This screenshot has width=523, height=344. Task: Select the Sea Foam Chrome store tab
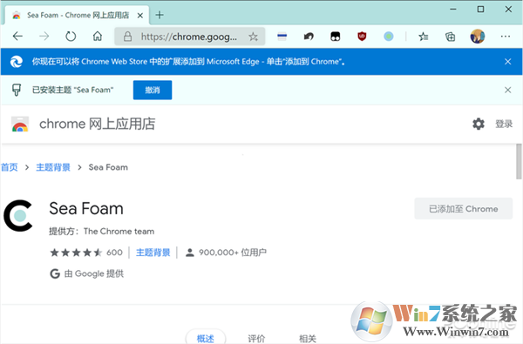77,16
